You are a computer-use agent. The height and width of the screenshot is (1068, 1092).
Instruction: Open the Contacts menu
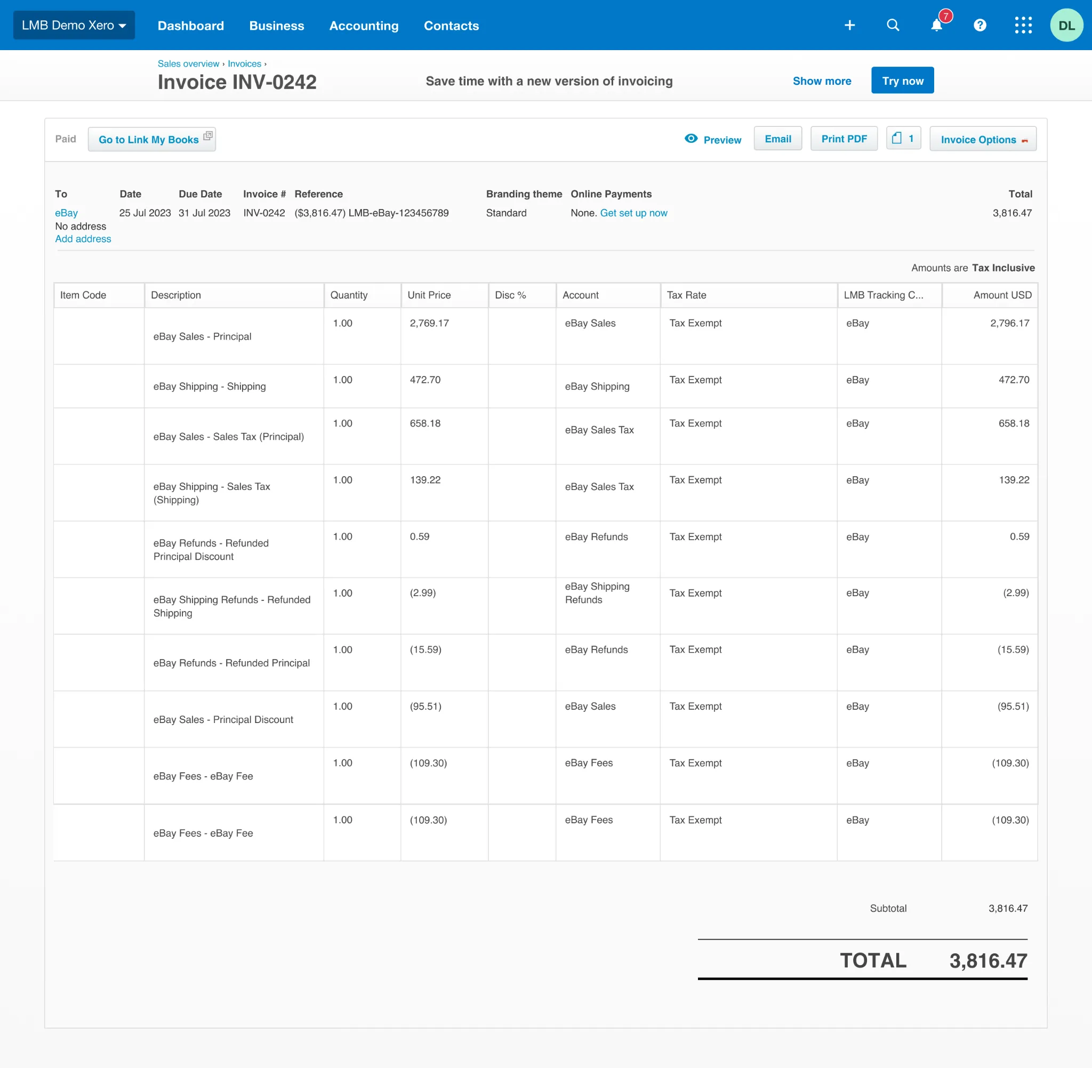coord(451,26)
